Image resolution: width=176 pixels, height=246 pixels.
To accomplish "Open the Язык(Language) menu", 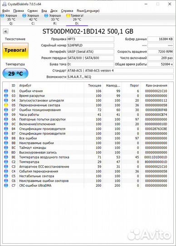I will [88, 11].
